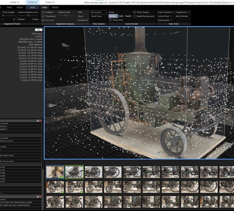Switch to the SCENE 3D tab
The width and height of the screenshot is (234, 211).
tap(50, 2)
